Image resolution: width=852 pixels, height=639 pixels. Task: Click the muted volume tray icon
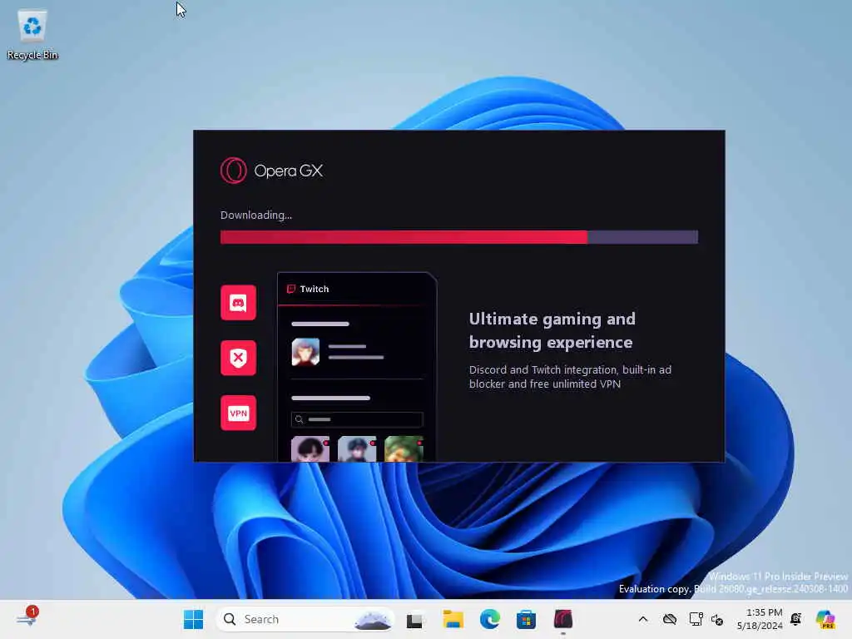coord(717,619)
